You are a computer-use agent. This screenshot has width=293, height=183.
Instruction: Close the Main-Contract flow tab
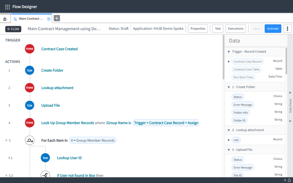49,19
